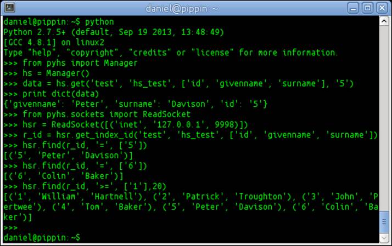
Task: Click the [('5', 'Peter', 'Davison')] output
Action: tap(68, 156)
